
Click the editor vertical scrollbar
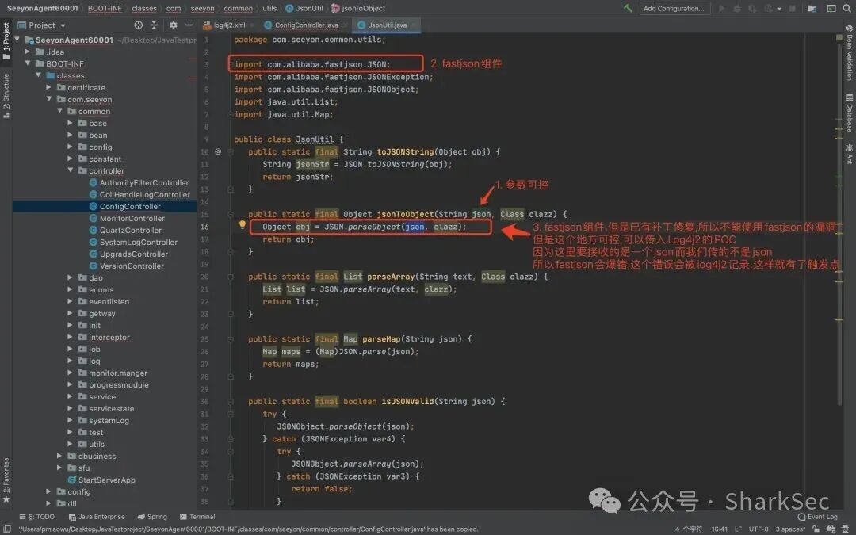coord(839,219)
